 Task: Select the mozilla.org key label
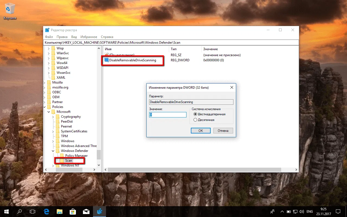click(x=60, y=87)
